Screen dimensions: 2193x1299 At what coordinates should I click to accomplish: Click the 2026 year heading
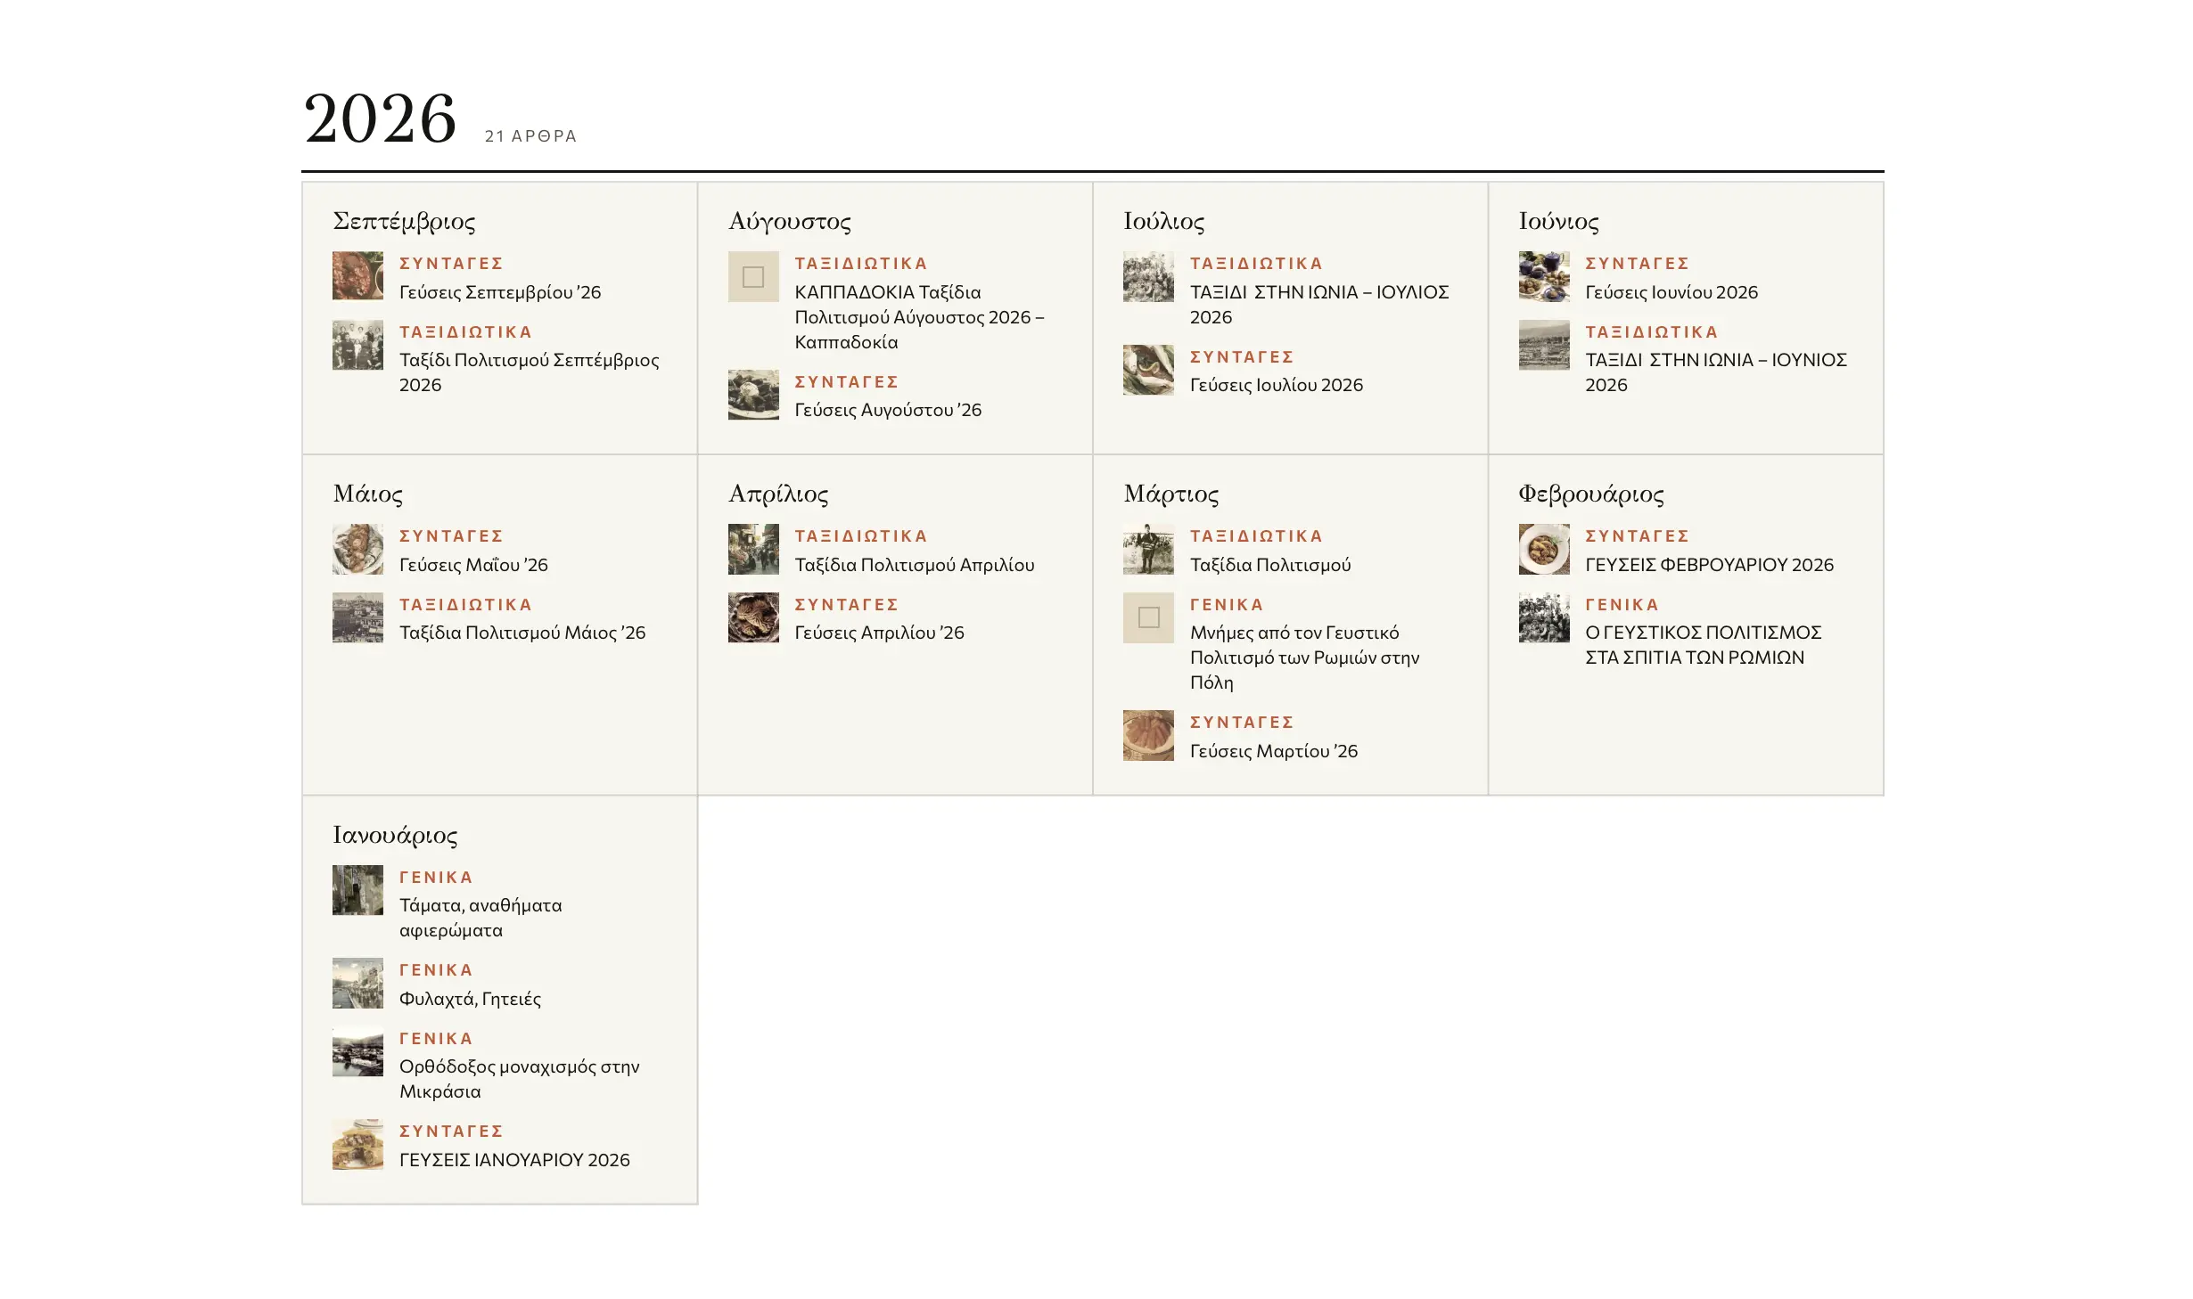pyautogui.click(x=381, y=118)
